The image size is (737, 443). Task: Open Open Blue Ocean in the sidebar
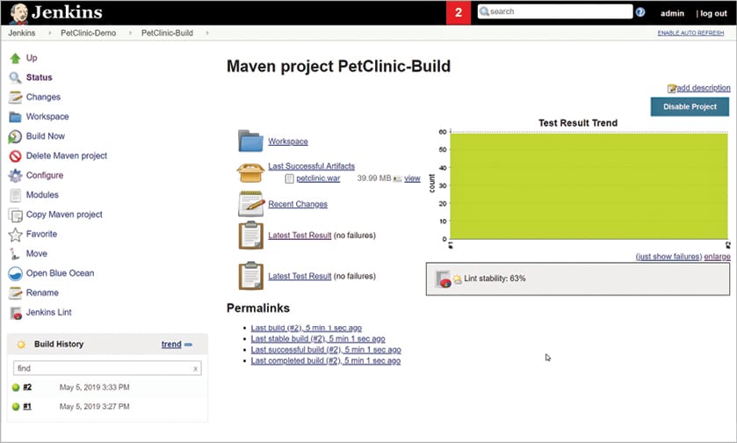point(60,273)
